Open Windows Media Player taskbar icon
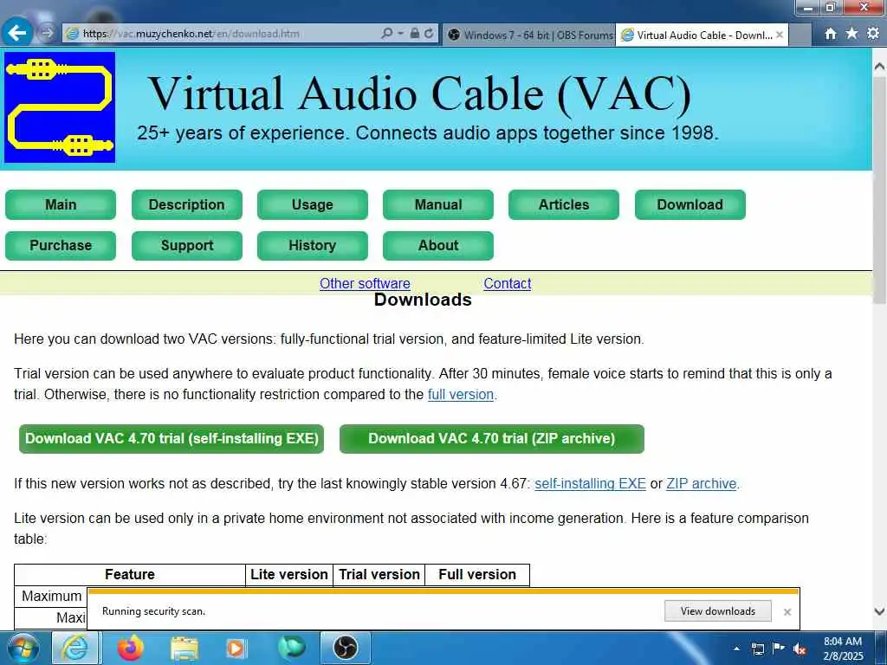 pyautogui.click(x=236, y=648)
